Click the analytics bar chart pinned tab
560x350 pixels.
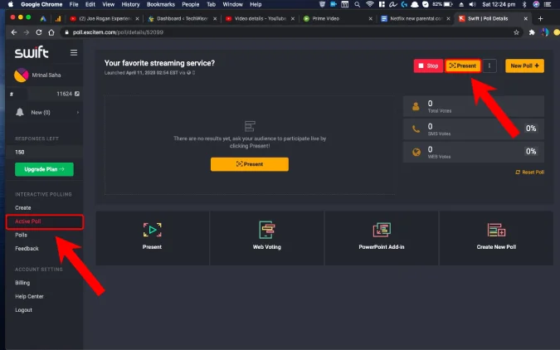tap(58, 18)
